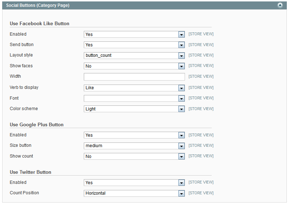The height and width of the screenshot is (204, 289).
Task: Click the Social Buttons (Category Page) header
Action: click(x=38, y=5)
